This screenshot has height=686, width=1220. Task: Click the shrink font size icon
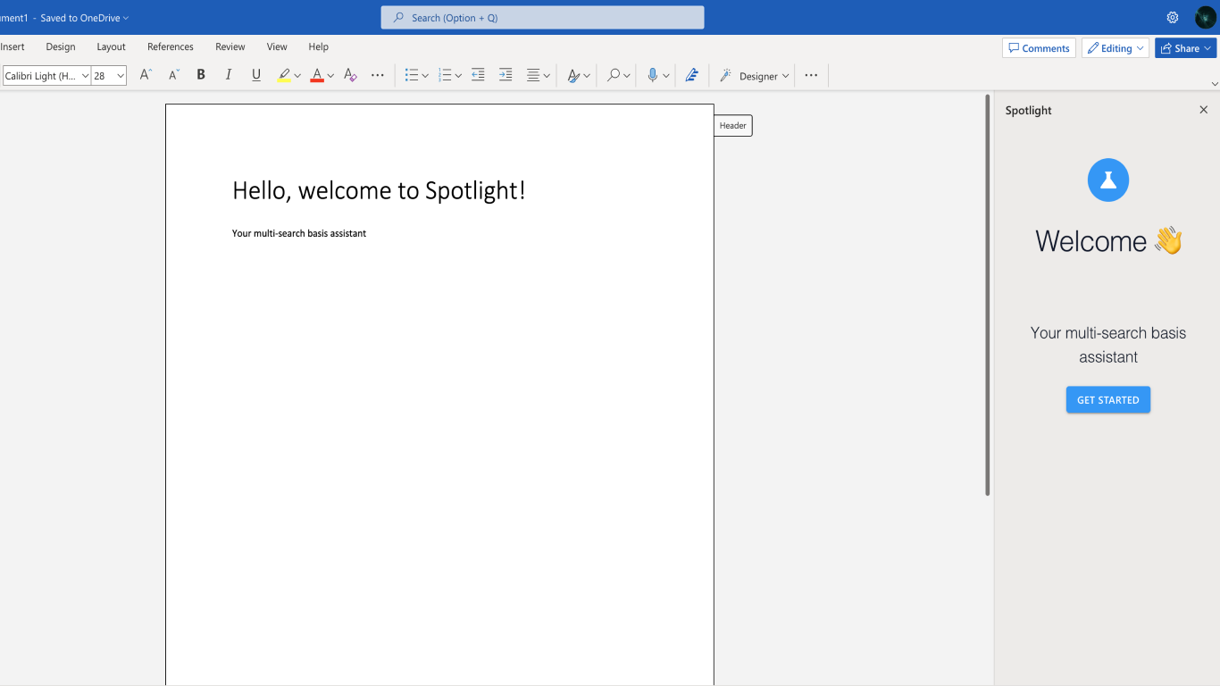coord(173,76)
